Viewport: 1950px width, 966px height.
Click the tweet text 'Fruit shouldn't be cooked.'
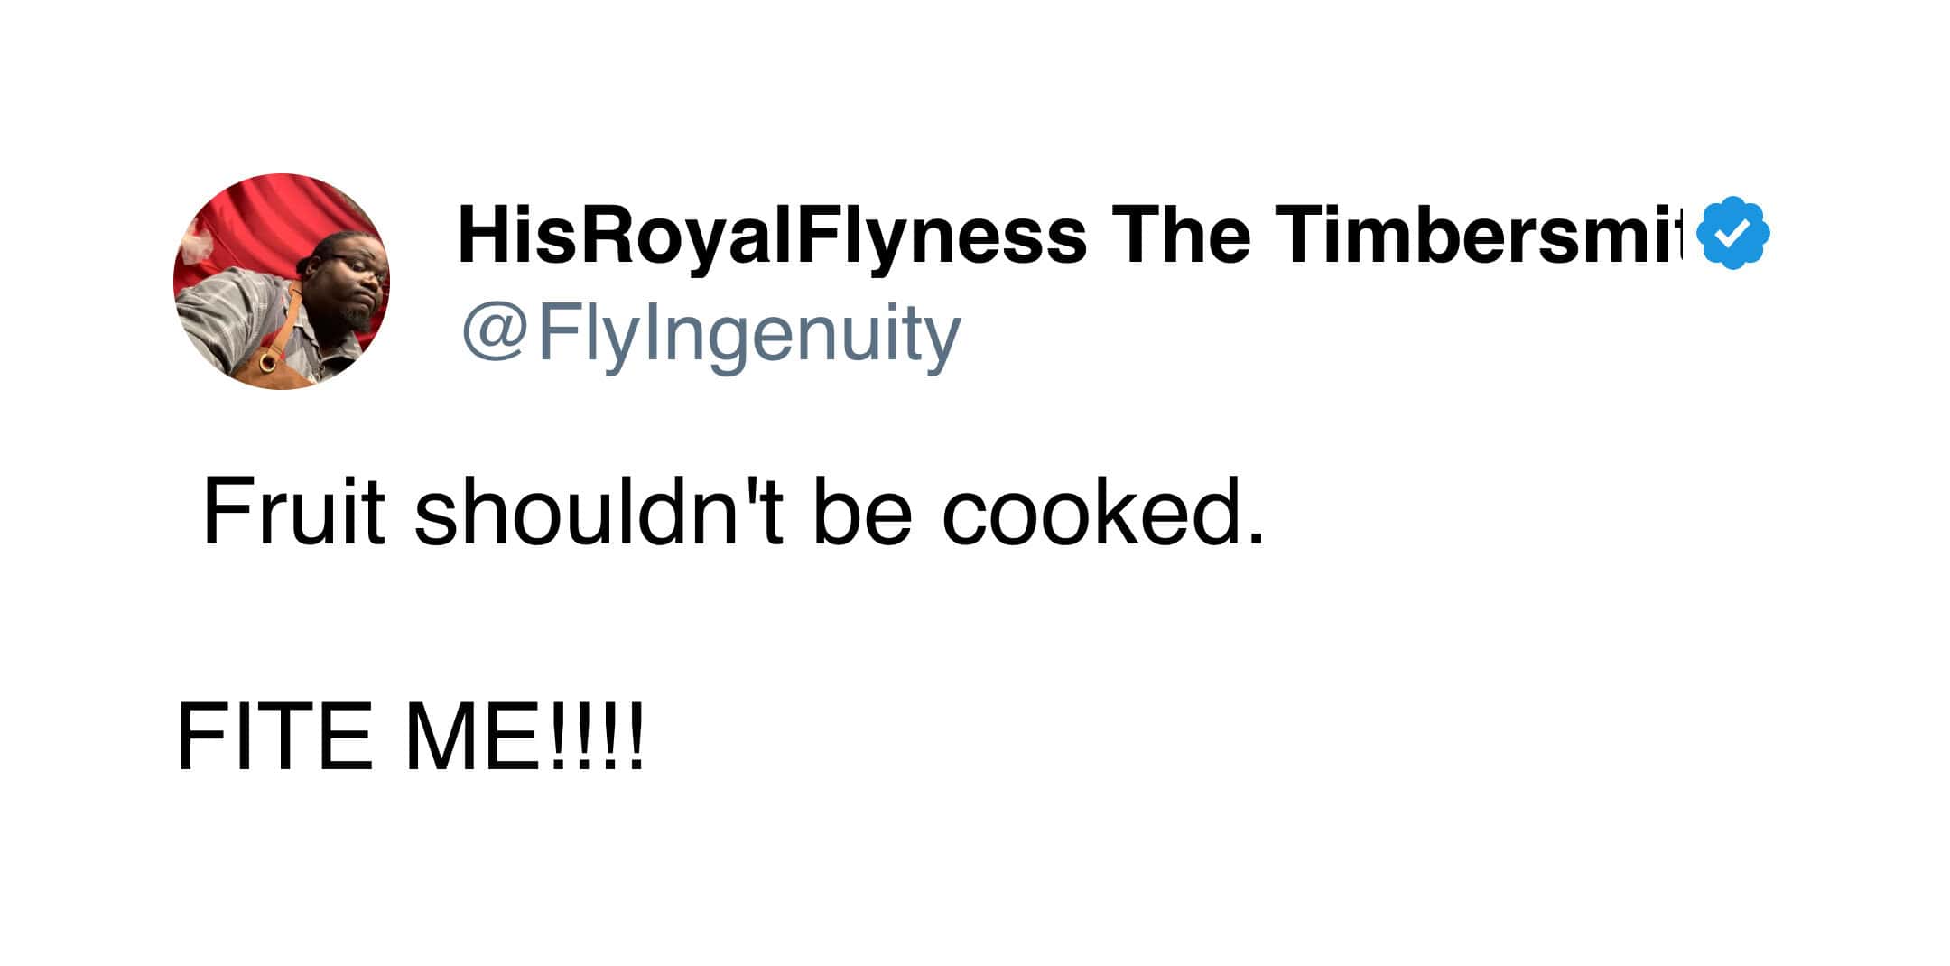(x=733, y=512)
